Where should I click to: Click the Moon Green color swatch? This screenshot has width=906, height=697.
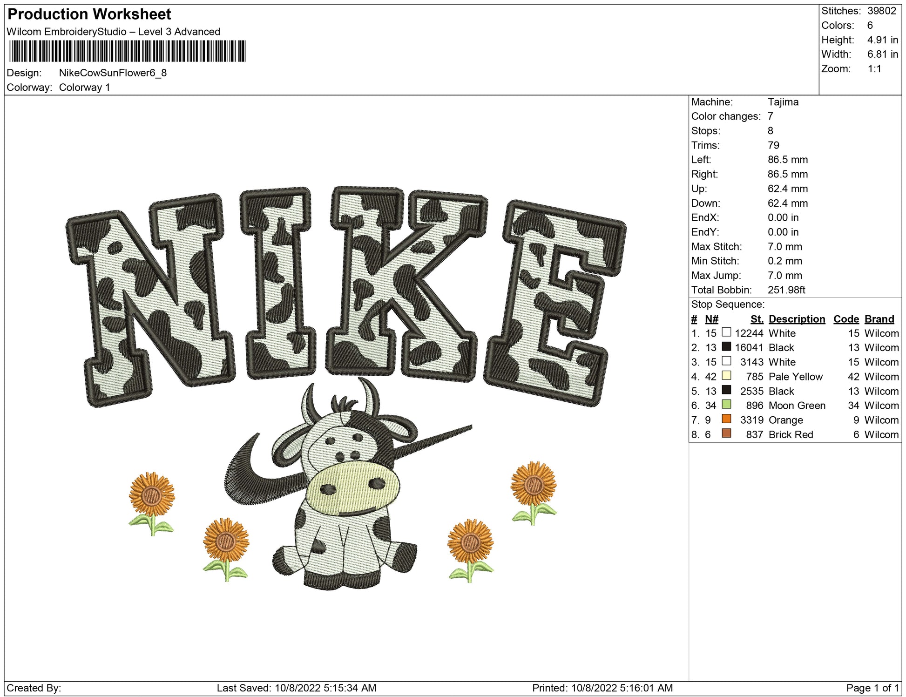point(726,405)
